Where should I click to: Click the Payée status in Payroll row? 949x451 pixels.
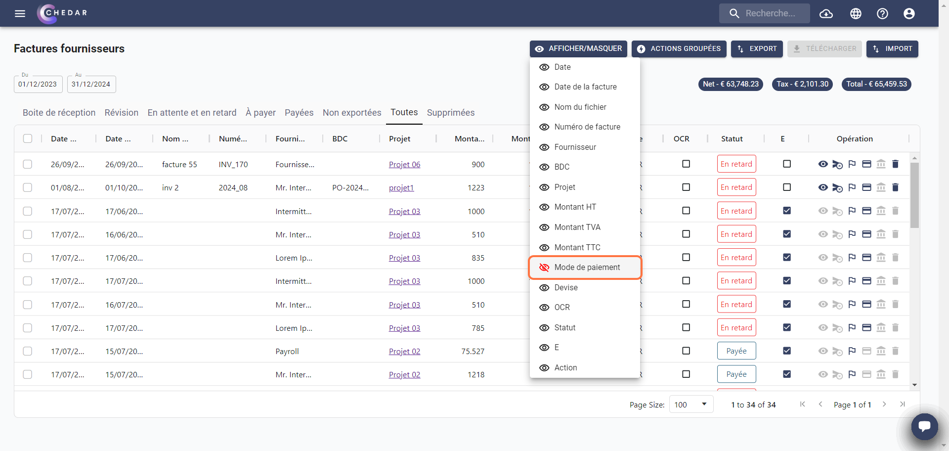(x=736, y=351)
